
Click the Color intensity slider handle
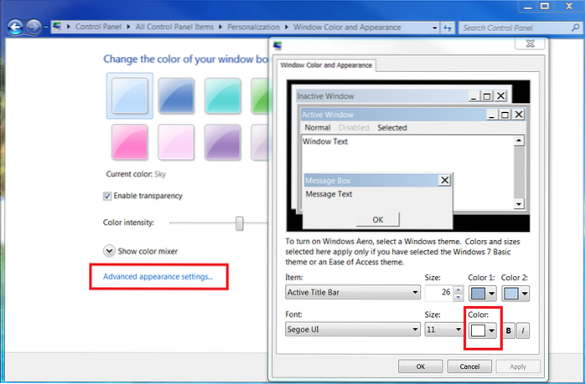[240, 223]
